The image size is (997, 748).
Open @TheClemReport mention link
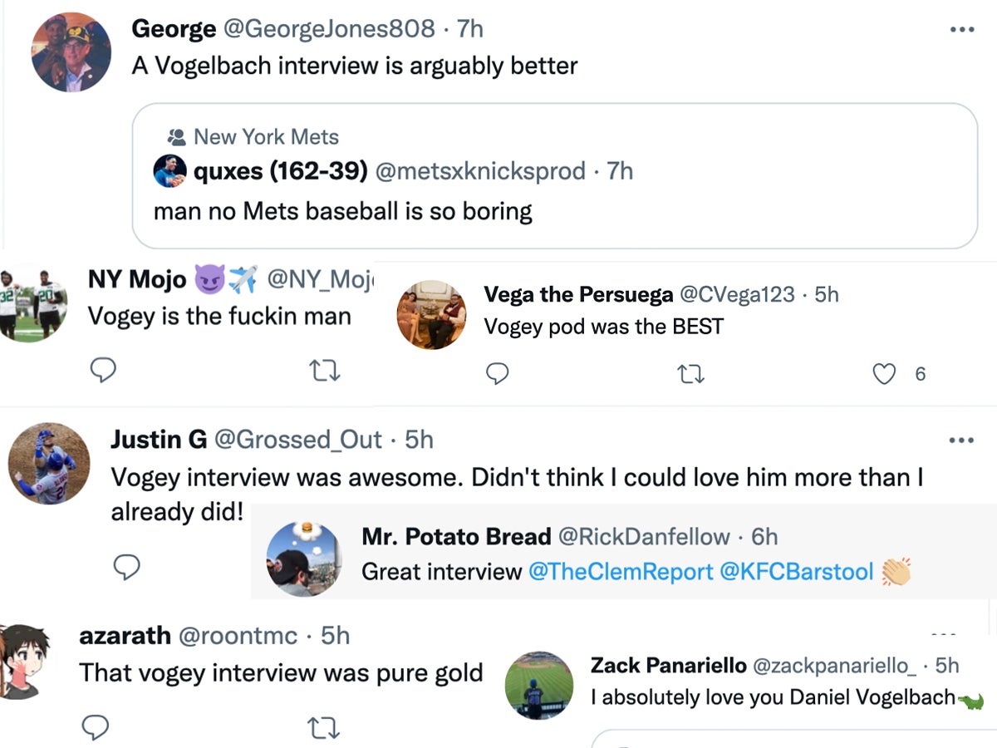(x=620, y=572)
